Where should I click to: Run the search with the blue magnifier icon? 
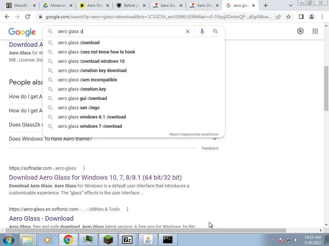coord(215,31)
